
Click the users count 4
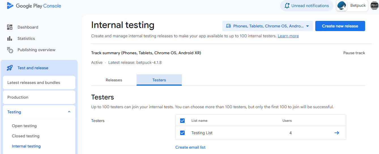291,133
